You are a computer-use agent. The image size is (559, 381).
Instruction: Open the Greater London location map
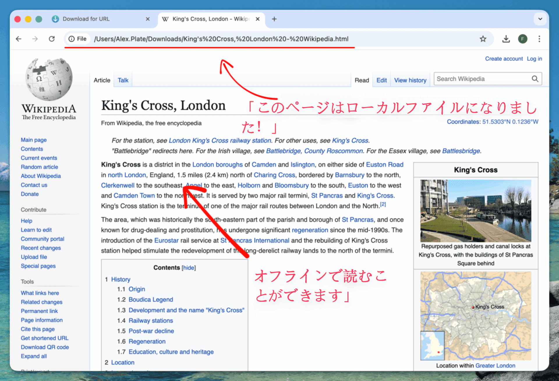click(x=476, y=316)
